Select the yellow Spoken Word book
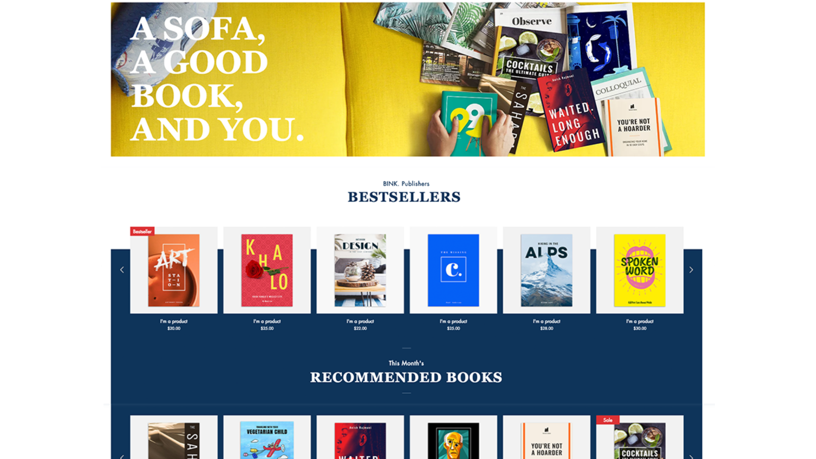 click(x=640, y=270)
